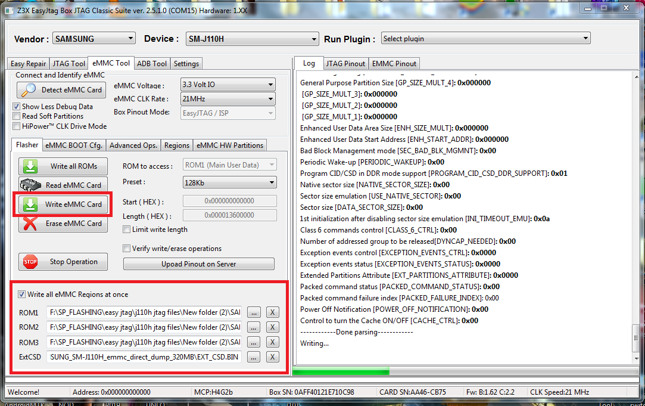Click the Write eMMC Card button label

click(73, 204)
